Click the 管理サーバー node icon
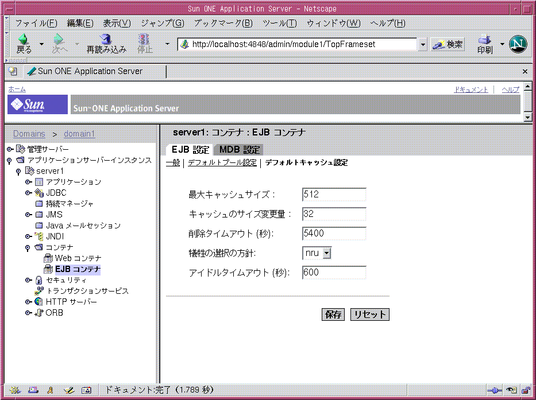This screenshot has width=536, height=400. tap(21, 149)
